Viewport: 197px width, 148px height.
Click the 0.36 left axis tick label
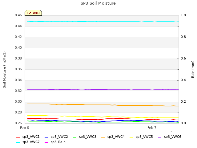(x=18, y=69)
